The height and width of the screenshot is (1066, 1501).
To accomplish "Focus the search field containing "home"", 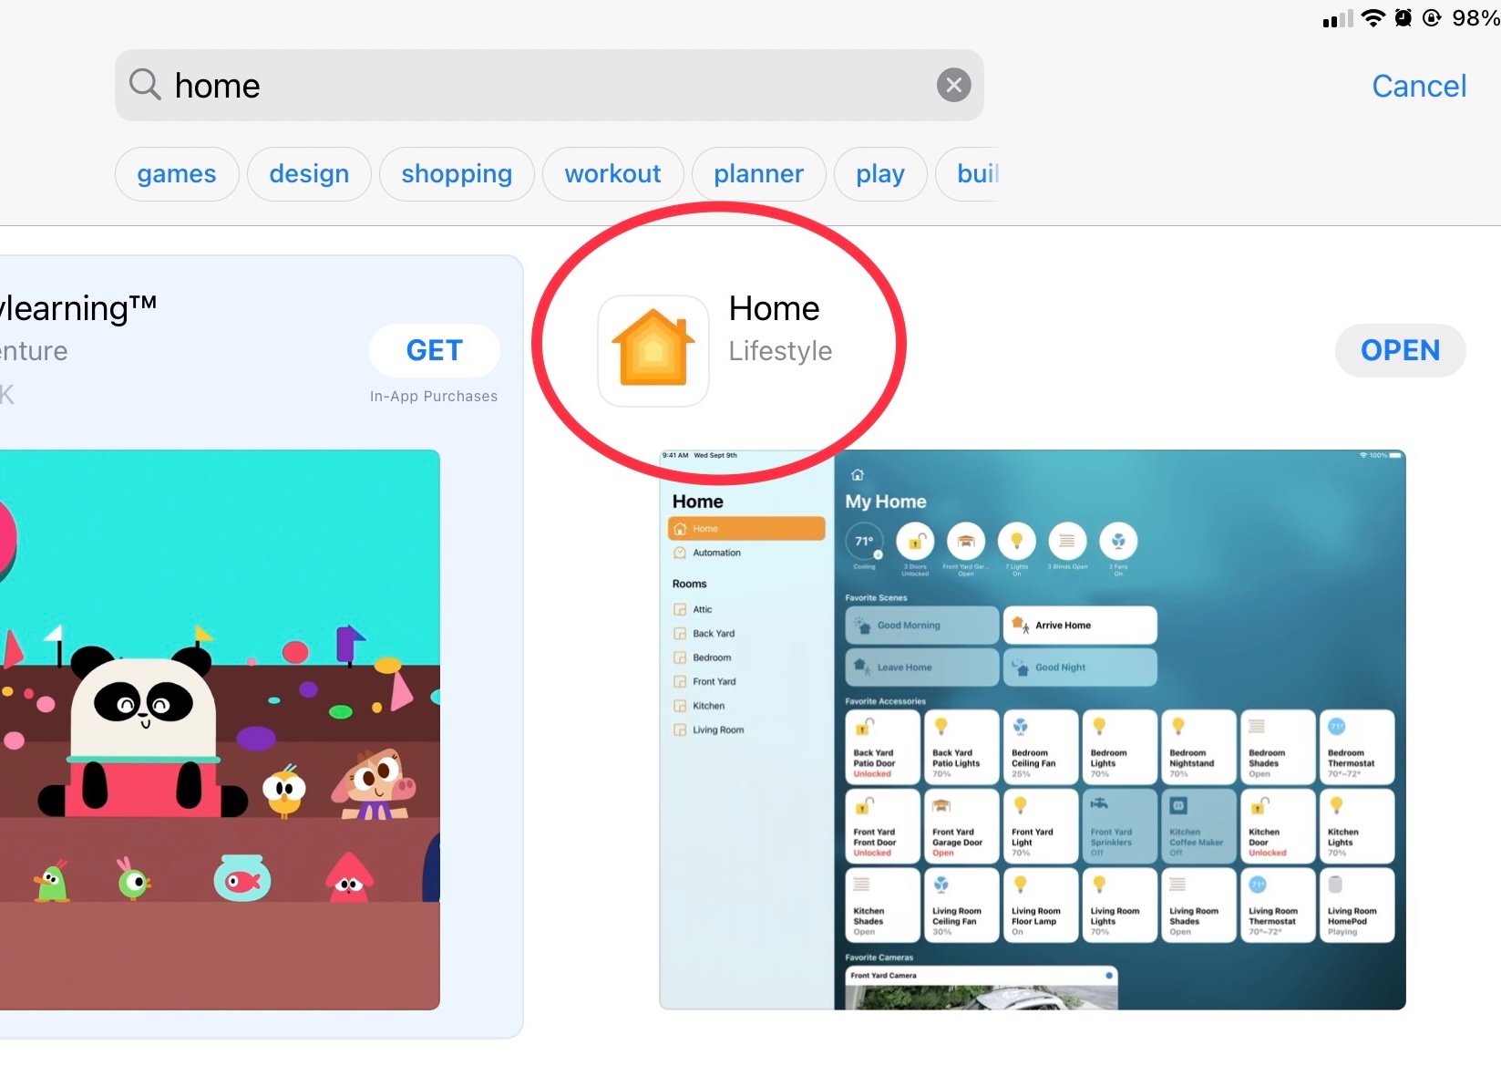I will click(549, 86).
